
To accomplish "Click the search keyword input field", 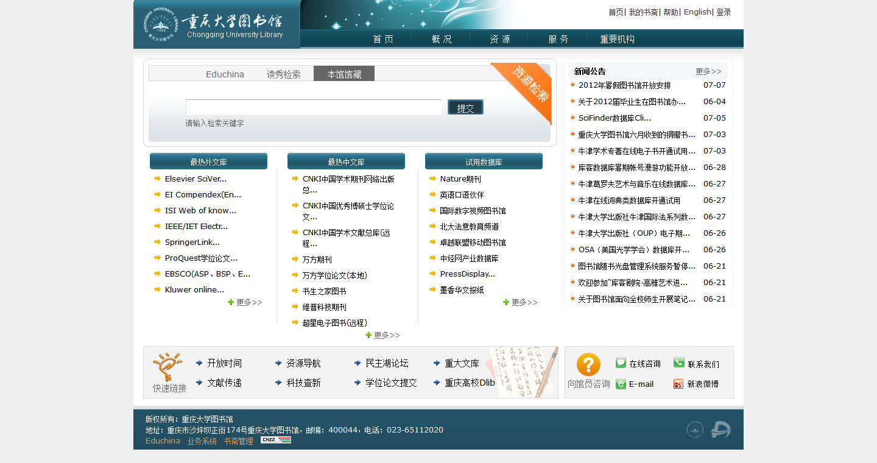I will [x=314, y=107].
